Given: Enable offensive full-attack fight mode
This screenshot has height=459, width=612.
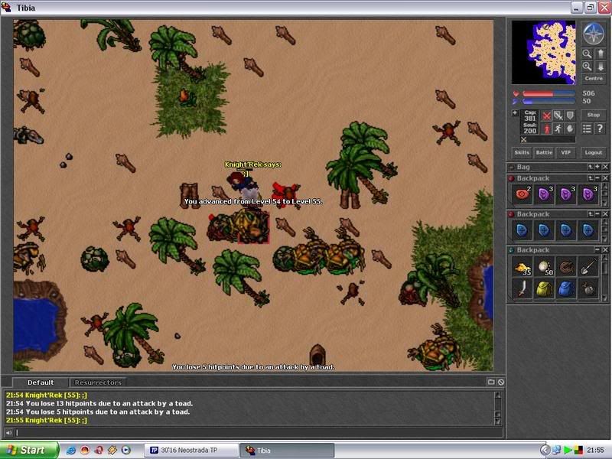Looking at the screenshot, I should pyautogui.click(x=547, y=116).
